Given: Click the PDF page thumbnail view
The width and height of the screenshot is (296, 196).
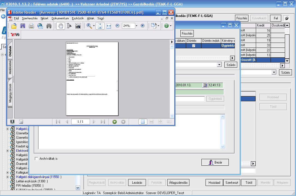Looking at the screenshot, I should [92, 79].
